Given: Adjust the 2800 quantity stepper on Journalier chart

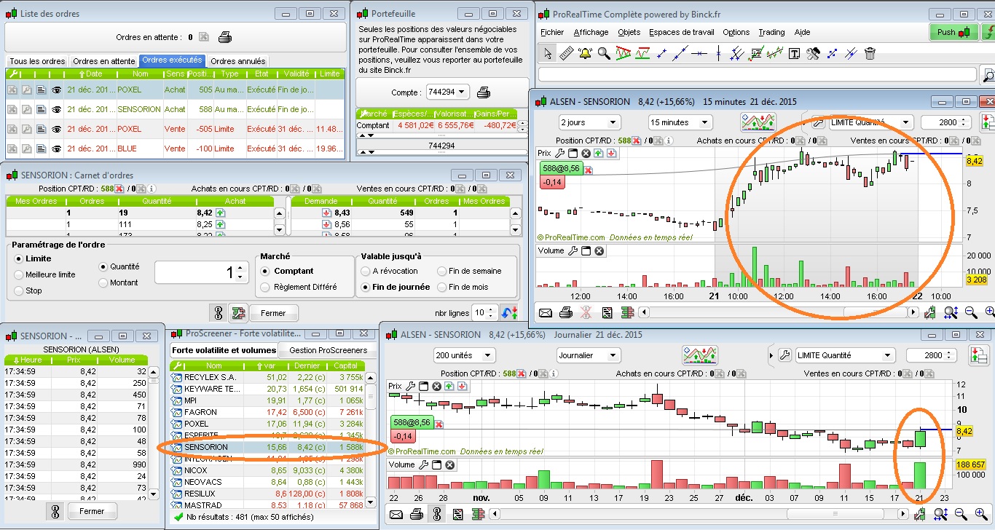Looking at the screenshot, I should [x=949, y=355].
